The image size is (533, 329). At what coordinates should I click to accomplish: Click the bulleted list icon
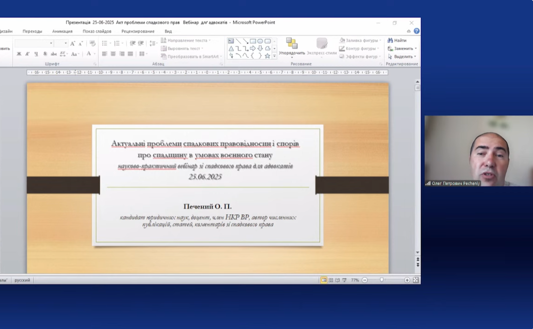pyautogui.click(x=105, y=43)
